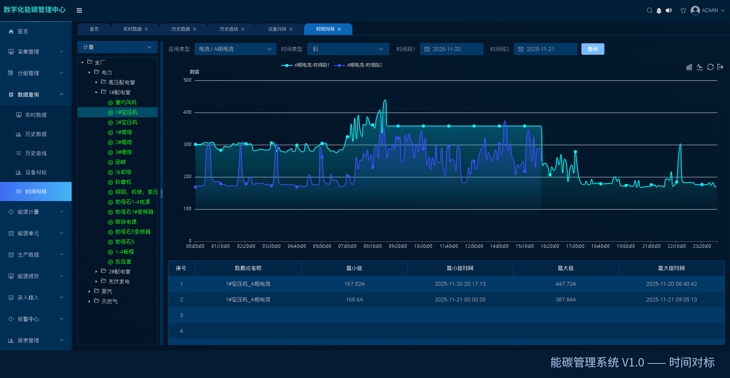730x378 pixels.
Task: Switch chart to line chart view
Action: point(700,67)
